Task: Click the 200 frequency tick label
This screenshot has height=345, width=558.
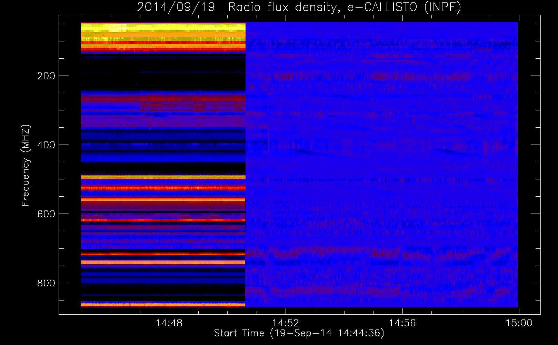Action: coord(46,76)
